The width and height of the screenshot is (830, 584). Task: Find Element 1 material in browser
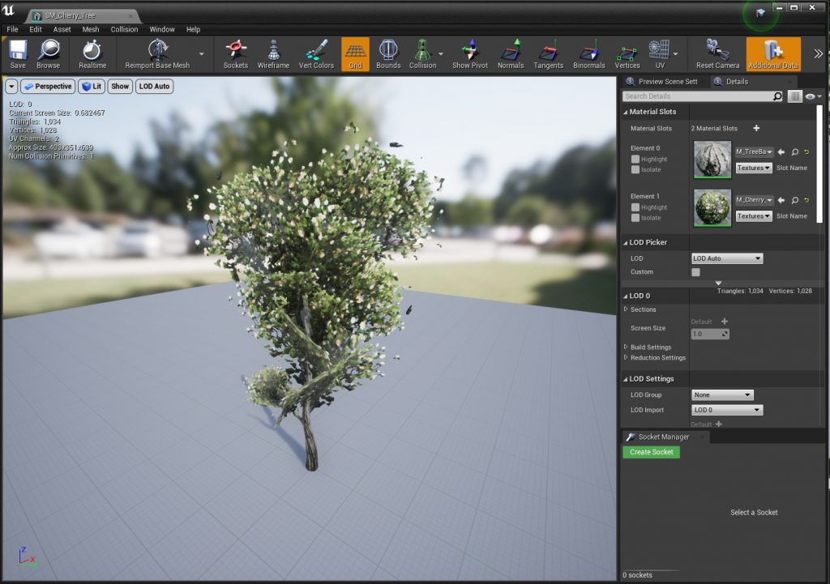pyautogui.click(x=794, y=200)
